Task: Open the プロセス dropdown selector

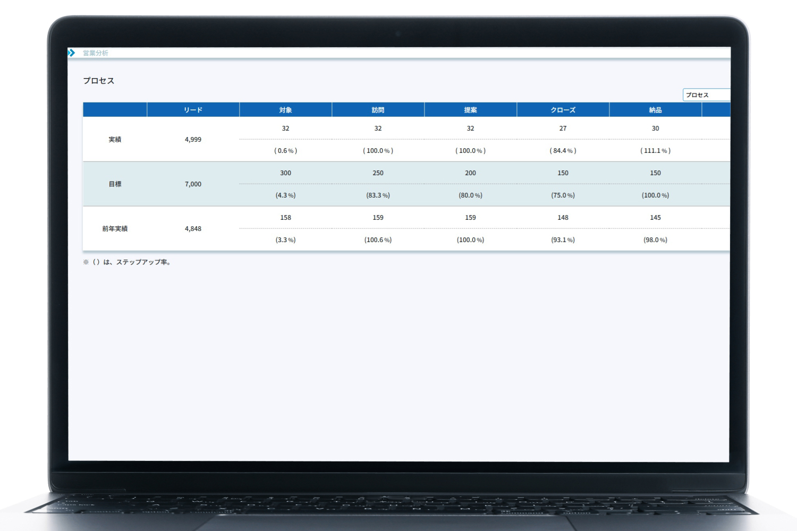Action: click(706, 95)
